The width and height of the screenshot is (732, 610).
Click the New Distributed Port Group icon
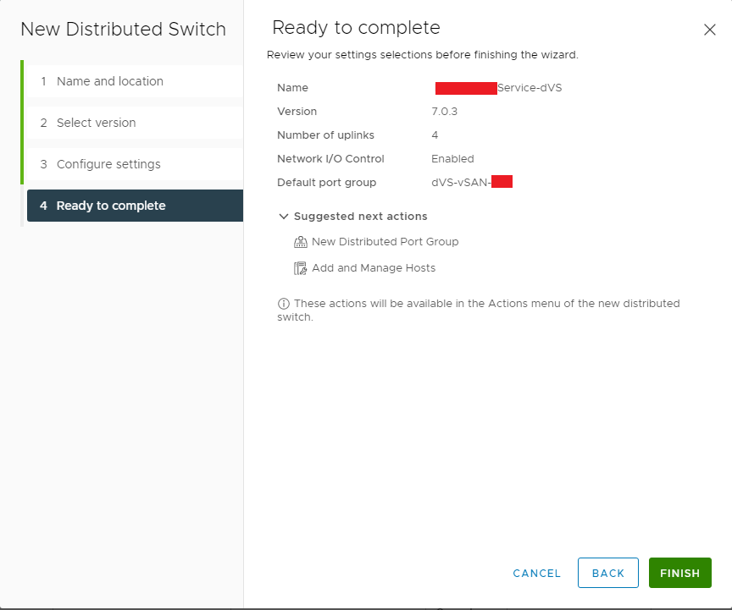(300, 242)
